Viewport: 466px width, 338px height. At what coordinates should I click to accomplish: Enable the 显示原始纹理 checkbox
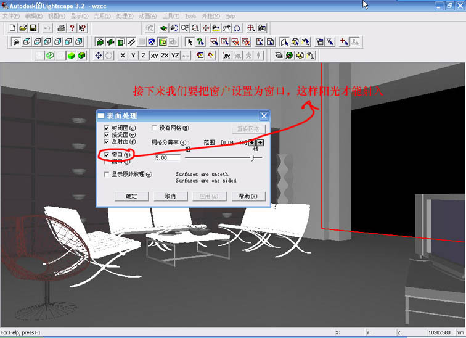[107, 175]
